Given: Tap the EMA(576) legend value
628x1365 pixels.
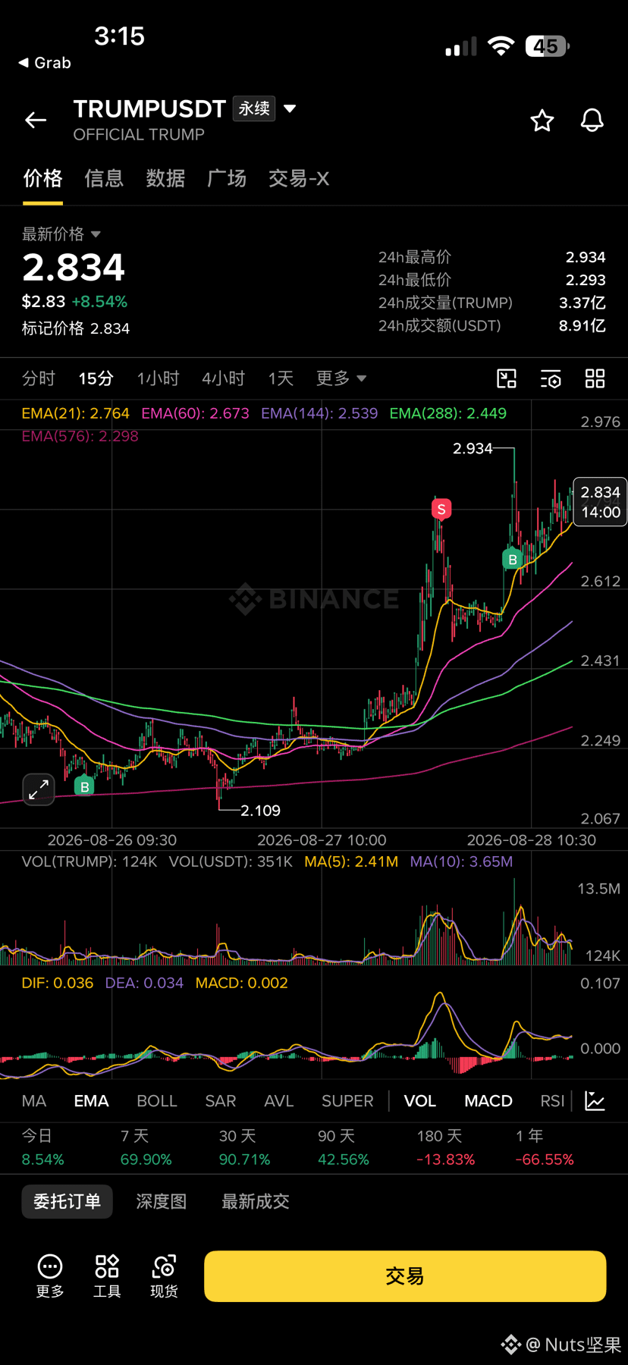Looking at the screenshot, I should (80, 436).
